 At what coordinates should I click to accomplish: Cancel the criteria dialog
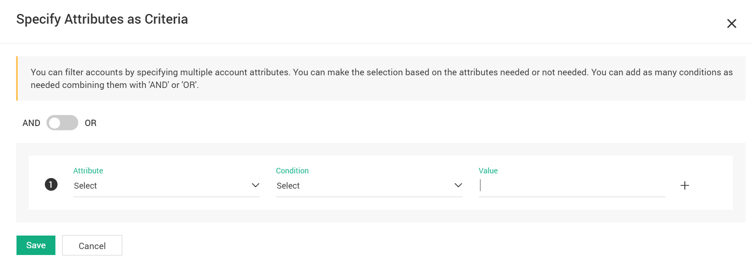(92, 246)
